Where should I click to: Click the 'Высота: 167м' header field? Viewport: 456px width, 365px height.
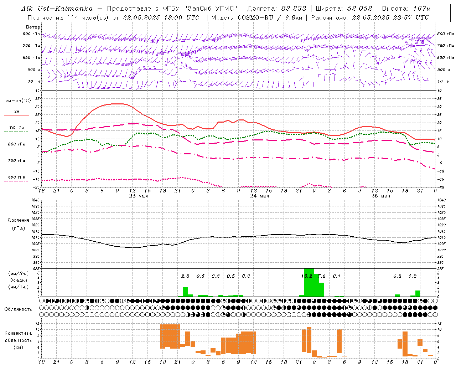pos(406,9)
